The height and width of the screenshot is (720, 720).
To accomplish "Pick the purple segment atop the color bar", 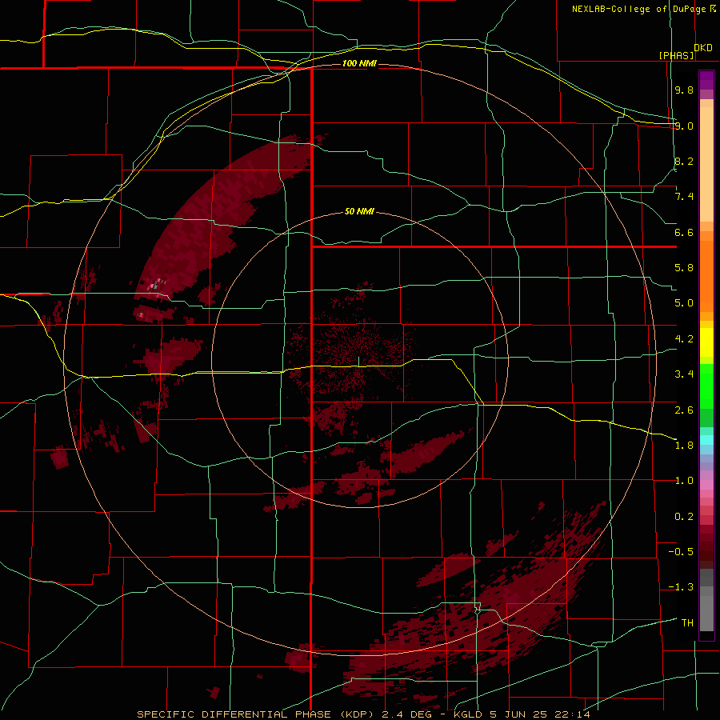I will click(706, 80).
